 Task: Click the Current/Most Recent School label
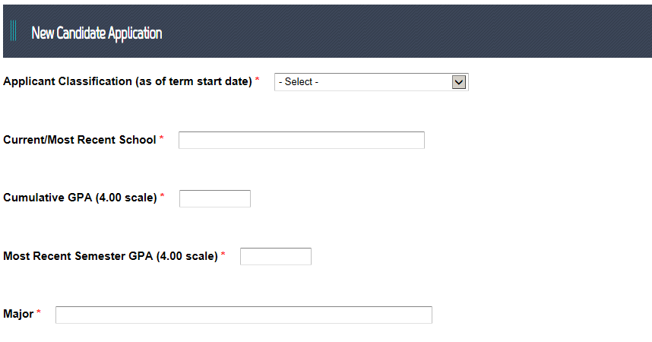[79, 140]
